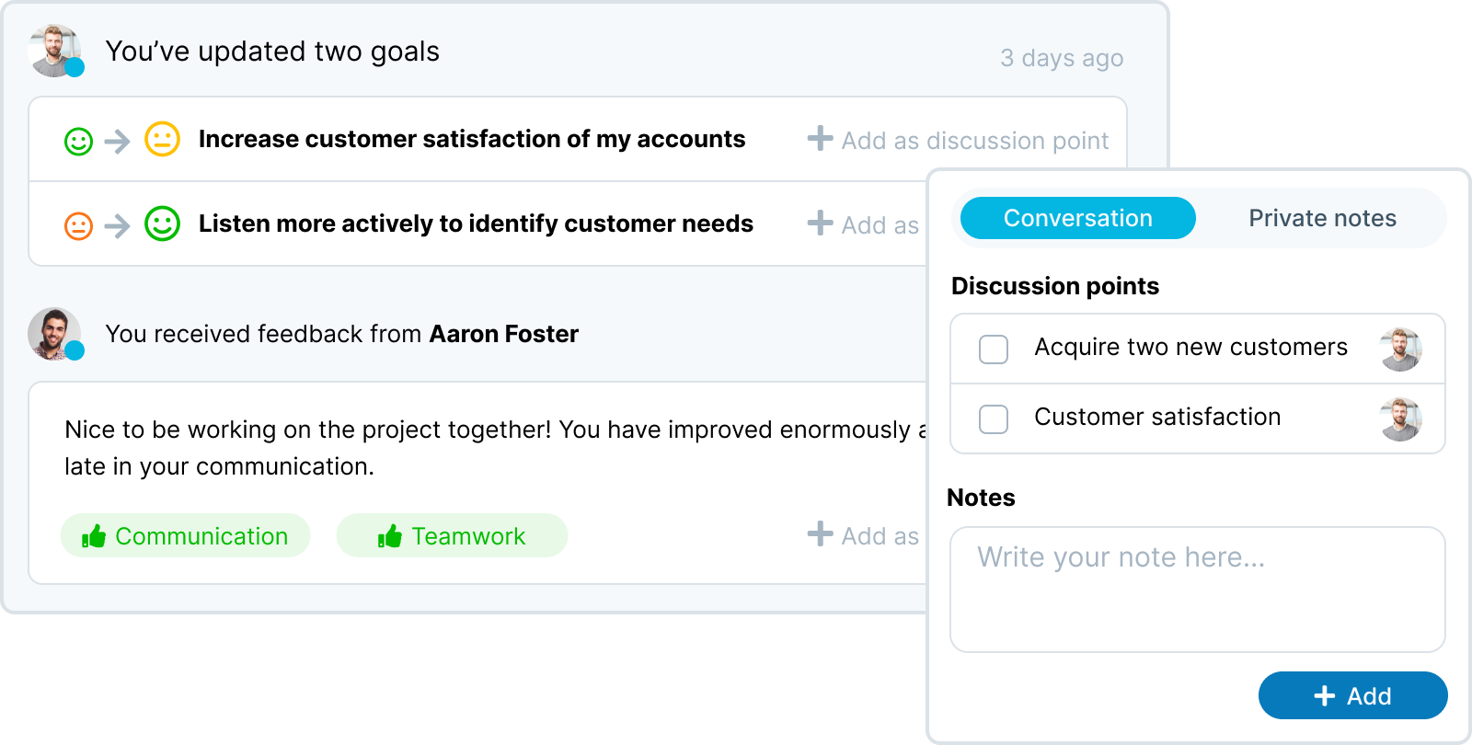Viewport: 1472px width, 745px height.
Task: Add first goal as discussion point
Action: [x=974, y=141]
